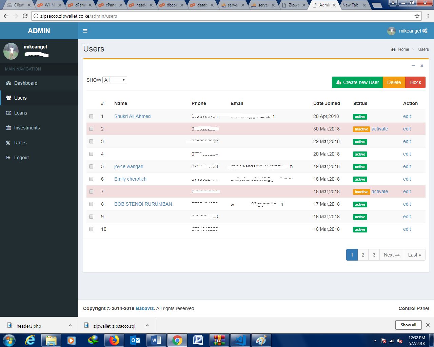Remove the users box with x icon
This screenshot has width=434, height=347.
point(422,66)
